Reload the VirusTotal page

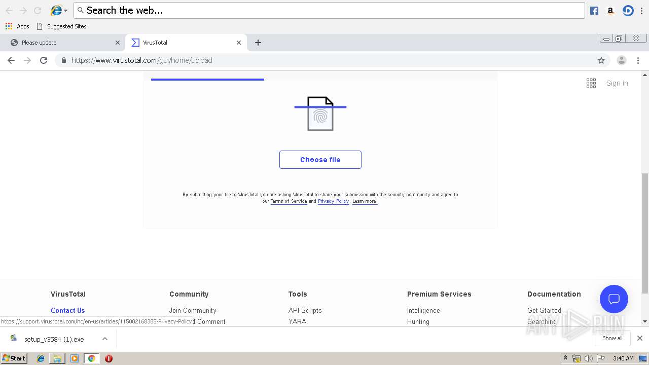tap(44, 60)
